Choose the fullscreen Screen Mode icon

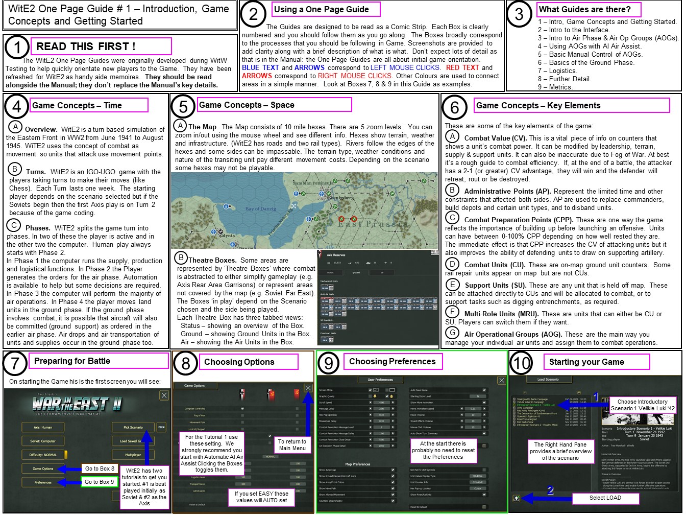391,390
